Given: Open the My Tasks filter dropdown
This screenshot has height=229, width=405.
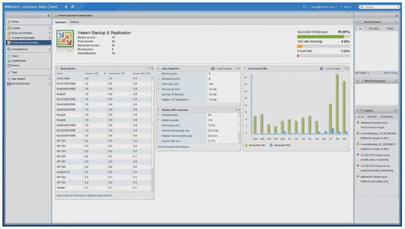Looking at the screenshot, I should tap(362, 73).
